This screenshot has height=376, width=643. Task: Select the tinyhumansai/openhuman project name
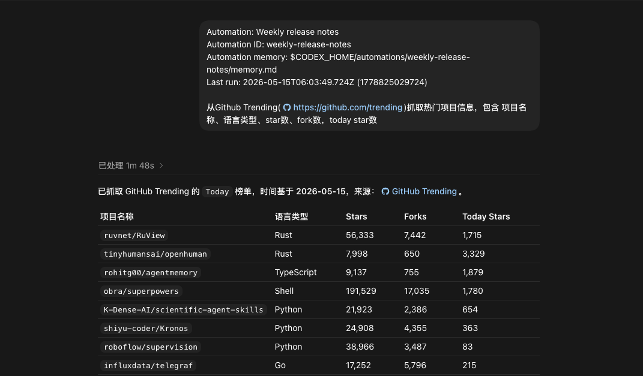click(155, 254)
